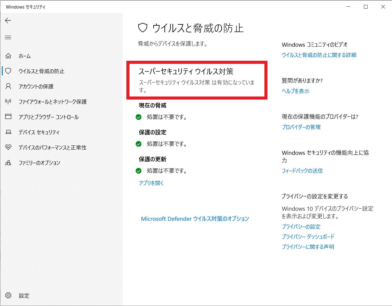Select the ホーム icon in the sidebar
This screenshot has width=392, height=306.
(x=8, y=56)
